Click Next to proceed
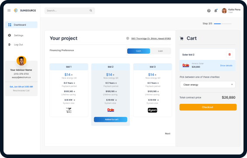Image resolution: width=247 pixels, height=158 pixels. coord(167,134)
